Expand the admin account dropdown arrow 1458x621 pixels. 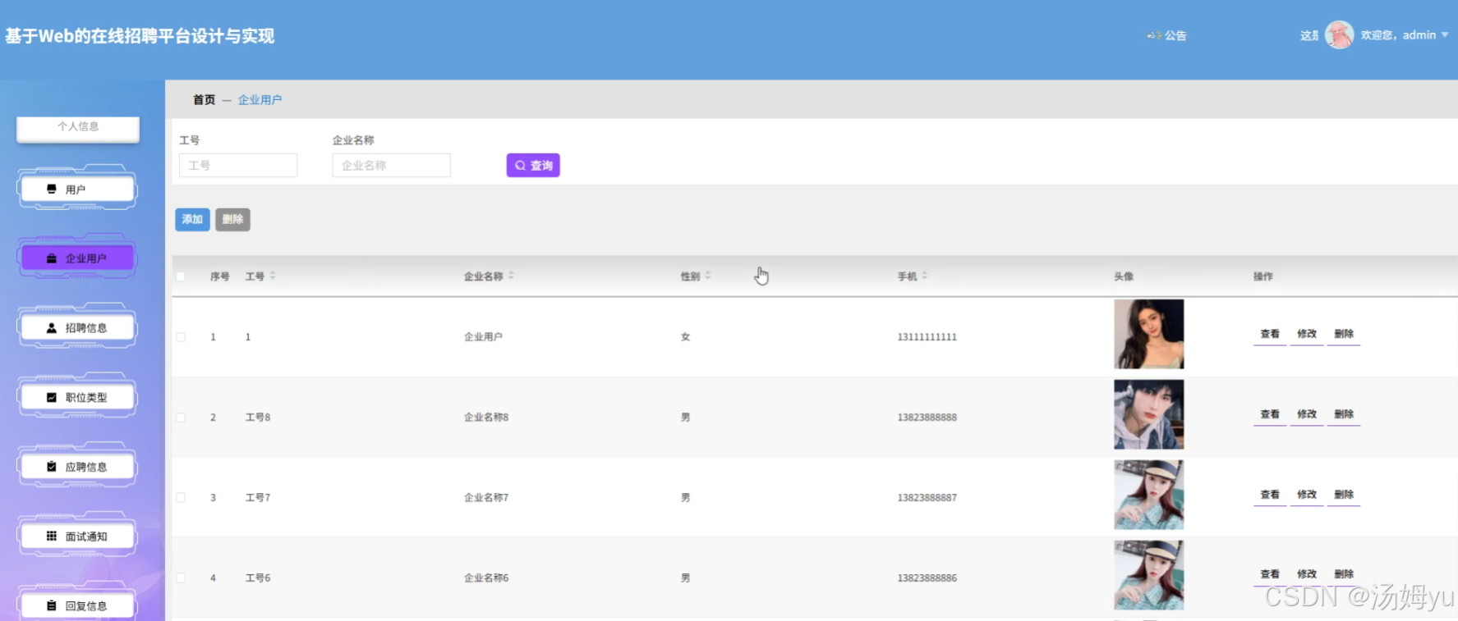point(1445,35)
